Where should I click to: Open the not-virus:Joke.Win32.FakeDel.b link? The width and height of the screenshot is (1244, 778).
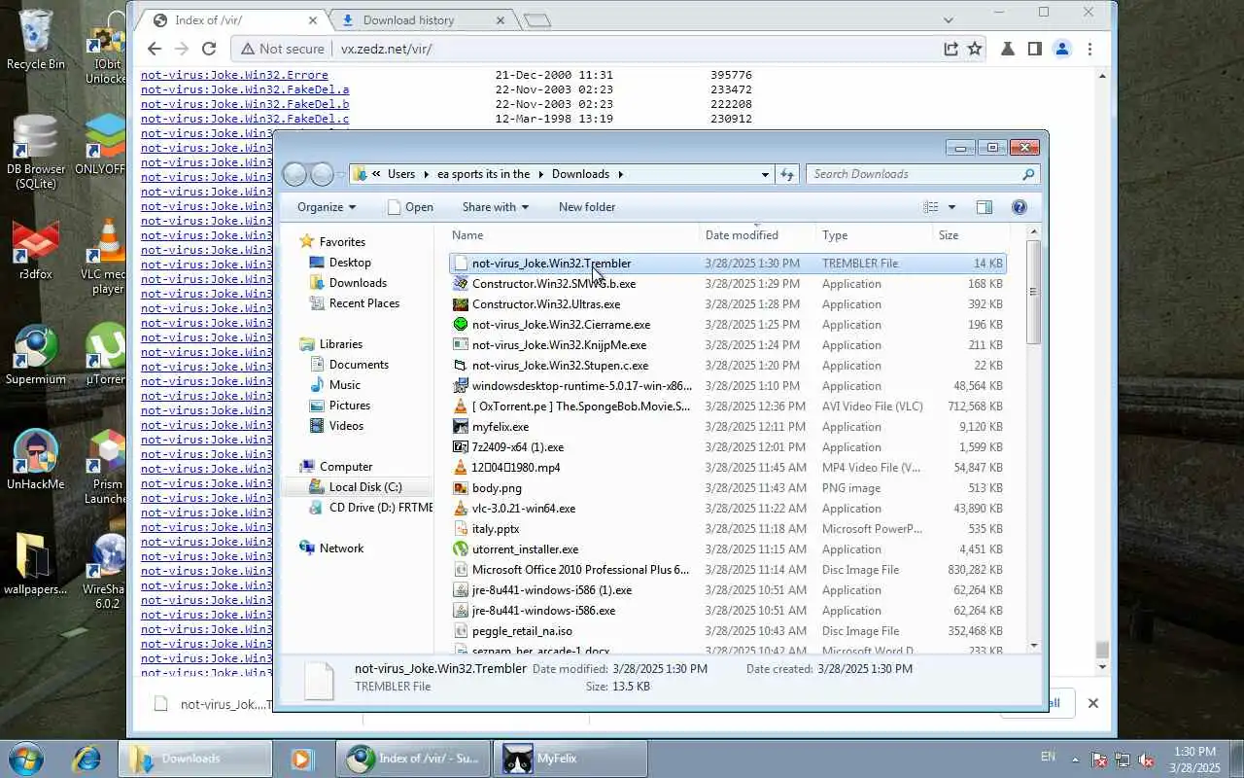[245, 104]
